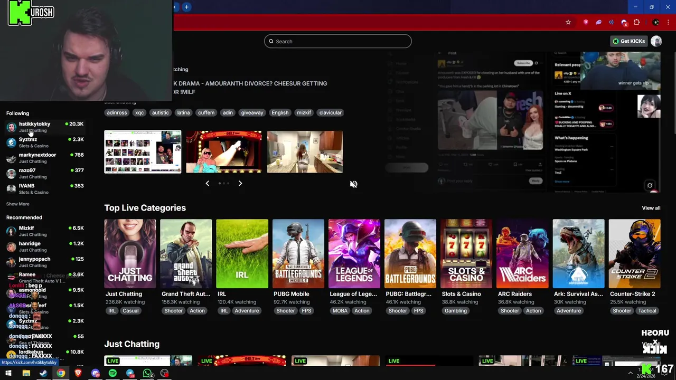Select the kitchen carousel stream thumbnail
The height and width of the screenshot is (380, 676).
[x=305, y=152]
